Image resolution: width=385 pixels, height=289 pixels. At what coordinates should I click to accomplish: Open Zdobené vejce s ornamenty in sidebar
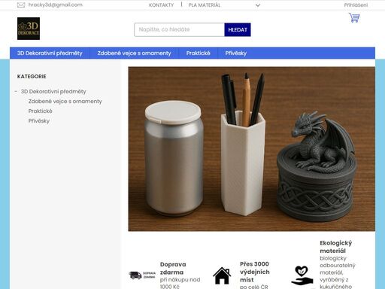tap(65, 102)
